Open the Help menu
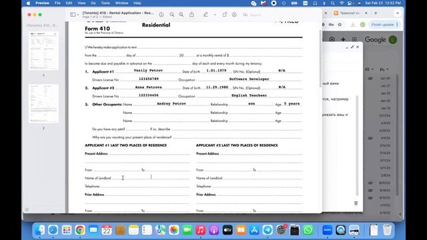 [137, 3]
